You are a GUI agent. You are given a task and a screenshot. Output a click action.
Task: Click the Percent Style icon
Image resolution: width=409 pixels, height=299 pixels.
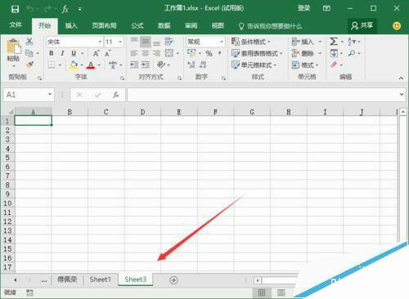click(209, 53)
